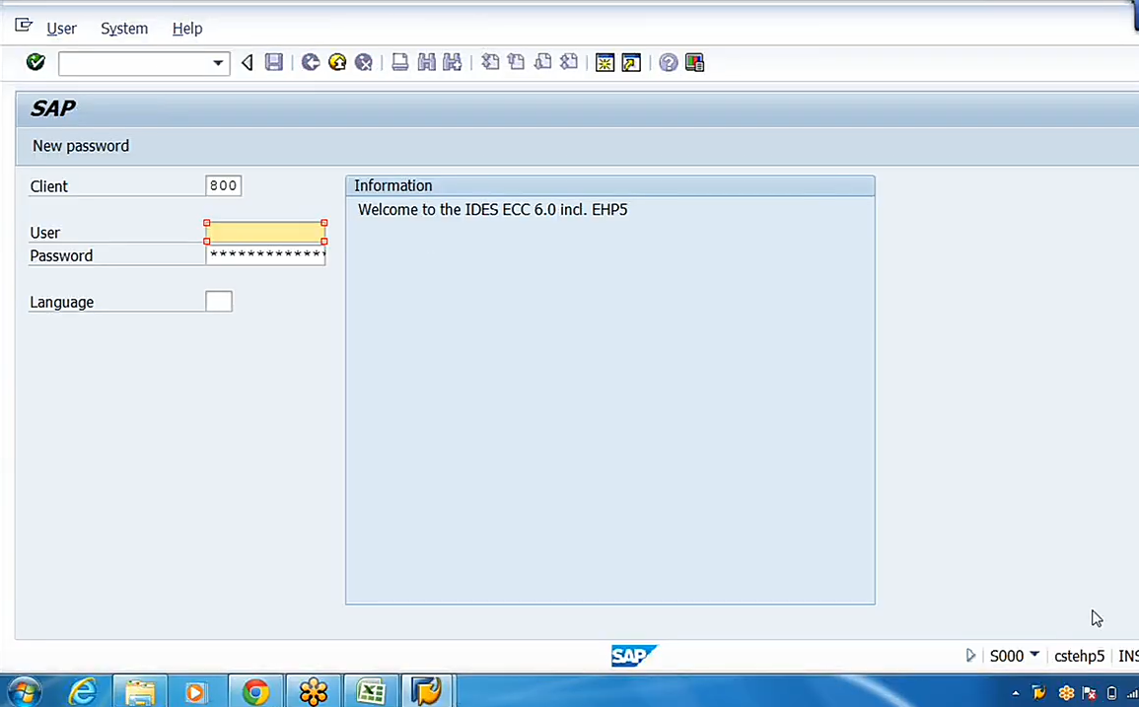Focus the User input field
1139x707 pixels.
pyautogui.click(x=266, y=233)
